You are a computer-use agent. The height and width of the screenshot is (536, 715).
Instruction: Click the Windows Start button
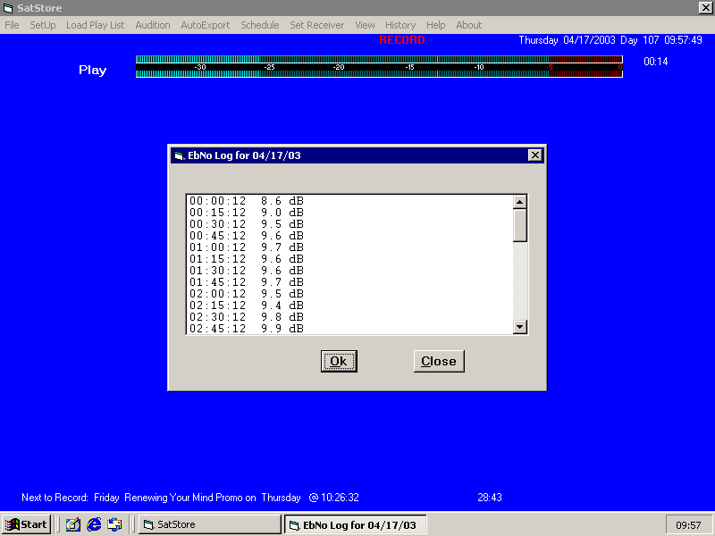(x=26, y=524)
